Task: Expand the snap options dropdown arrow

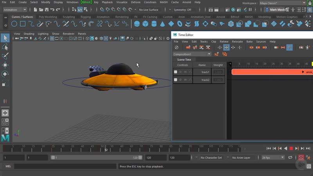Action: (x=135, y=9)
